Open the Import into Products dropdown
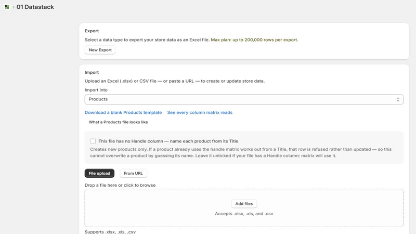 tap(244, 99)
